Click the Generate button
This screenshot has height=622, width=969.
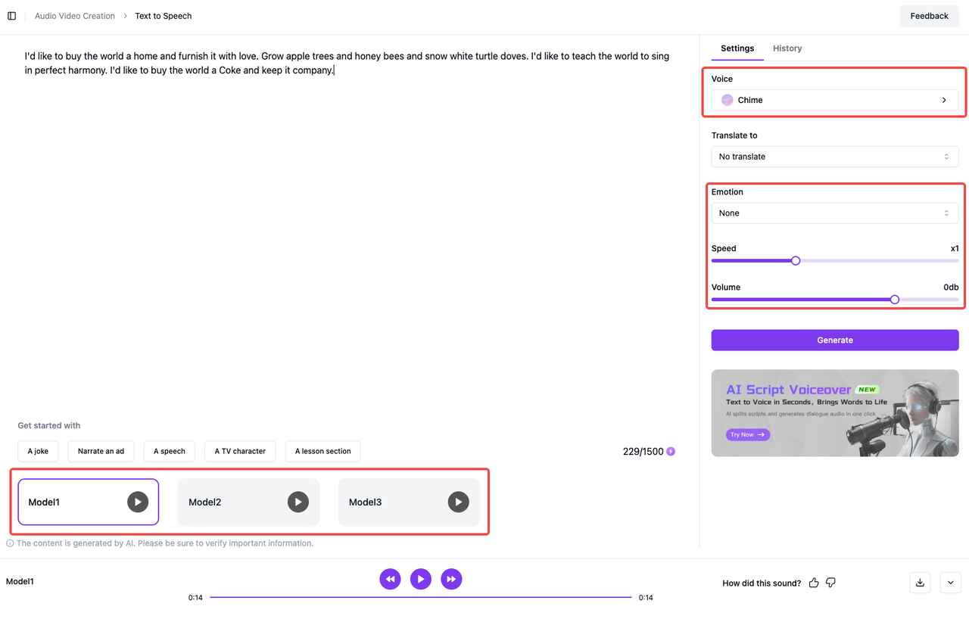(834, 341)
